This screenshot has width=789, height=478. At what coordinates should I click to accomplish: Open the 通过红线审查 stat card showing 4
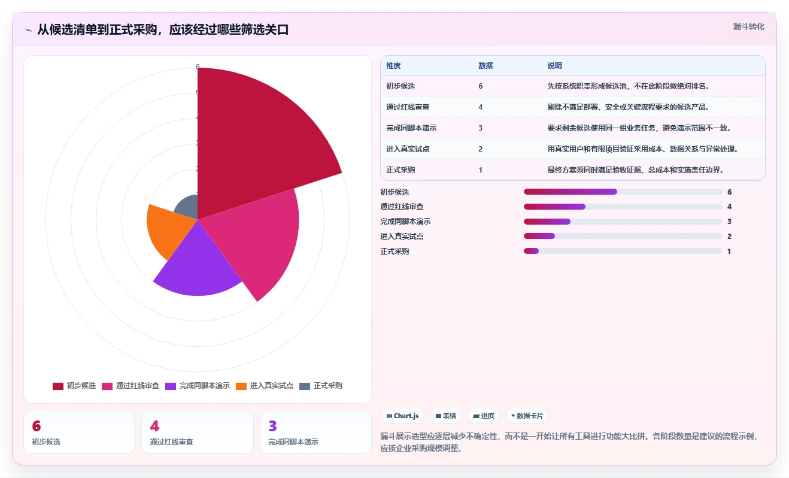(198, 432)
